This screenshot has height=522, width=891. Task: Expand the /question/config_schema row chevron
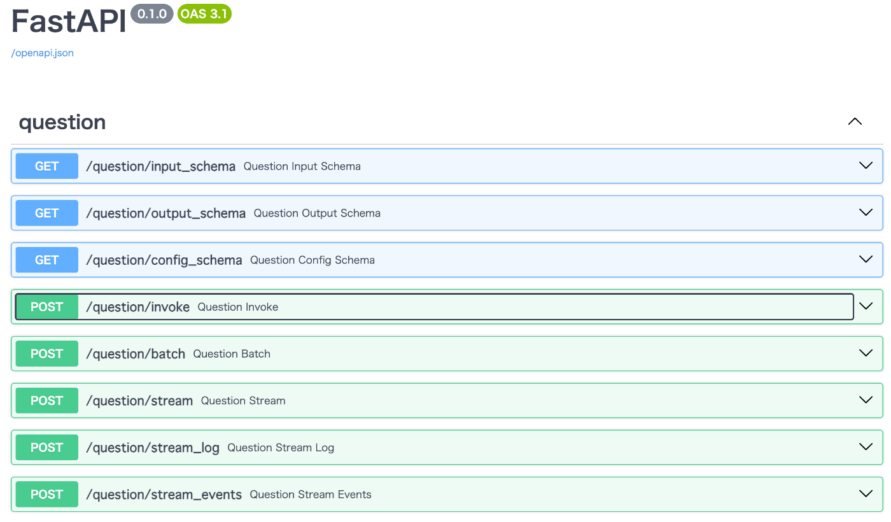tap(866, 260)
